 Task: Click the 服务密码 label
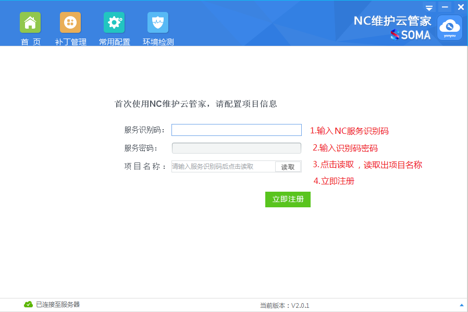pyautogui.click(x=141, y=148)
